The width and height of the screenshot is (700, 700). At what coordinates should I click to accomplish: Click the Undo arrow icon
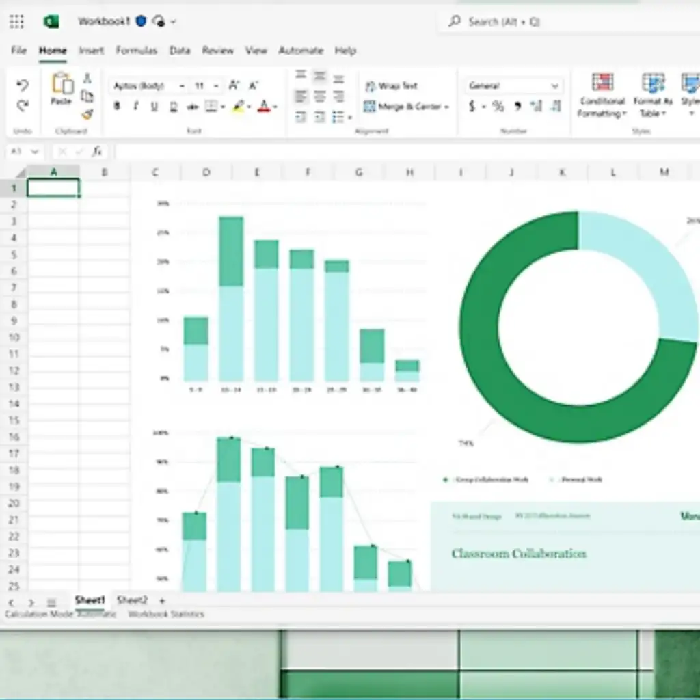click(23, 85)
